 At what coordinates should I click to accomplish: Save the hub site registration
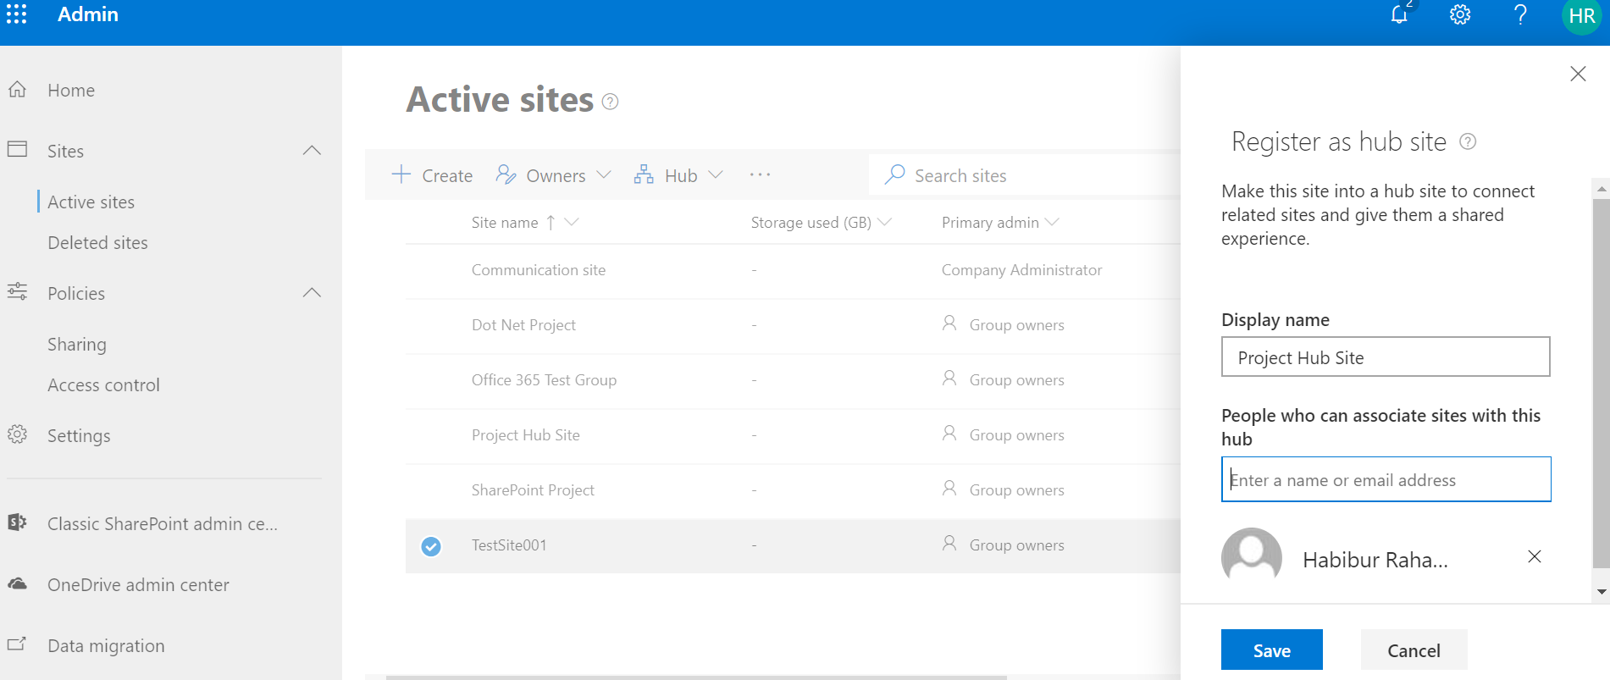tap(1271, 650)
